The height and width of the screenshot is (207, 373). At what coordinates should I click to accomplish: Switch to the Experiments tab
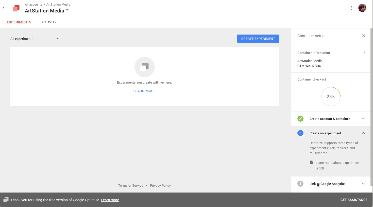[x=19, y=22]
